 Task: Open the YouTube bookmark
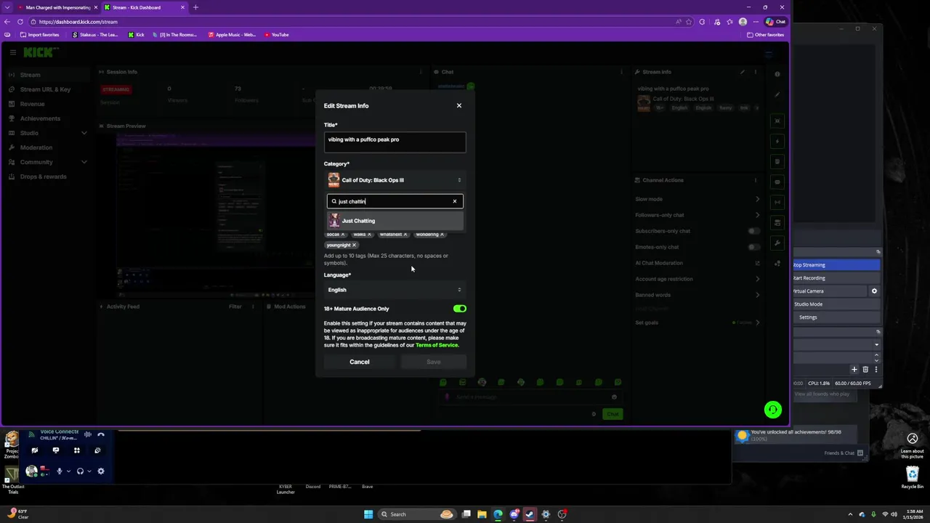276,35
